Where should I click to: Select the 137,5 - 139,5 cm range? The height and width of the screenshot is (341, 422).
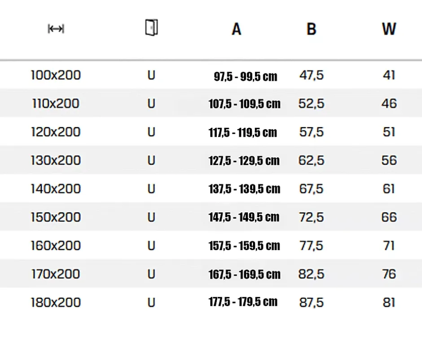coord(244,189)
